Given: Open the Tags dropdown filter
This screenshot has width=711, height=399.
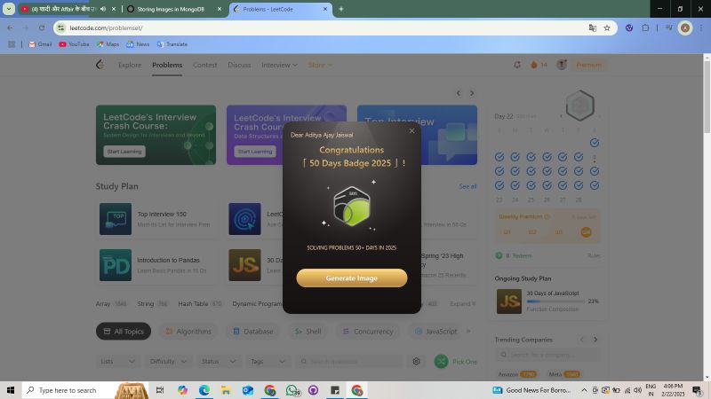Looking at the screenshot, I should (x=268, y=361).
